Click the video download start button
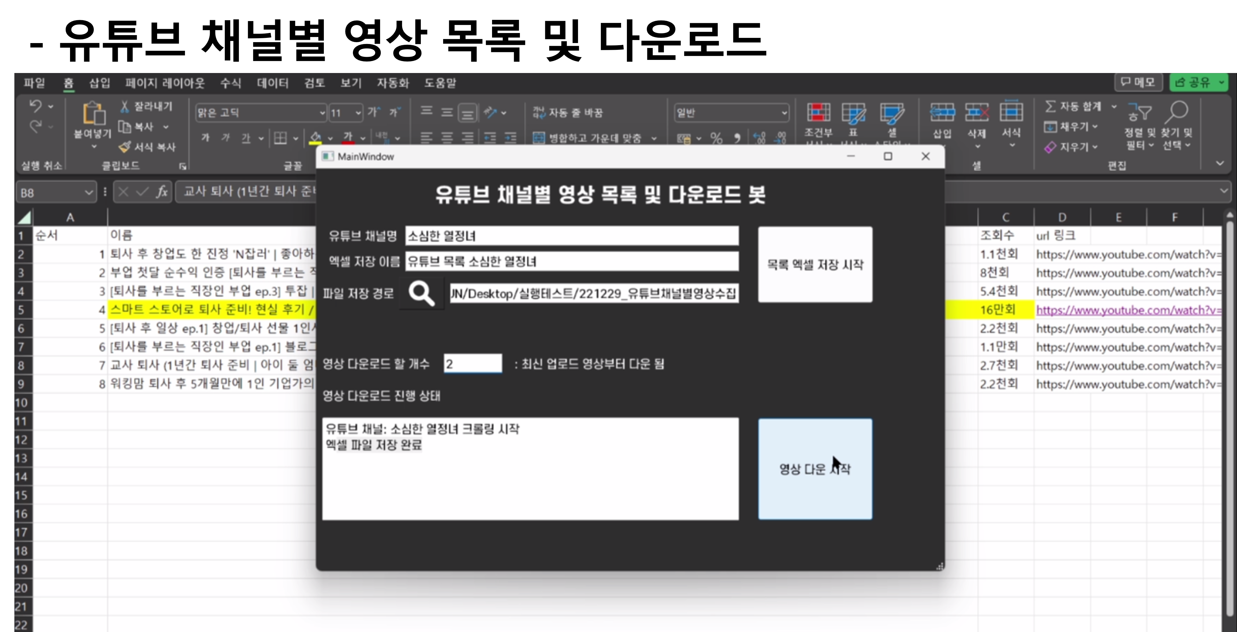This screenshot has width=1237, height=632. click(814, 469)
